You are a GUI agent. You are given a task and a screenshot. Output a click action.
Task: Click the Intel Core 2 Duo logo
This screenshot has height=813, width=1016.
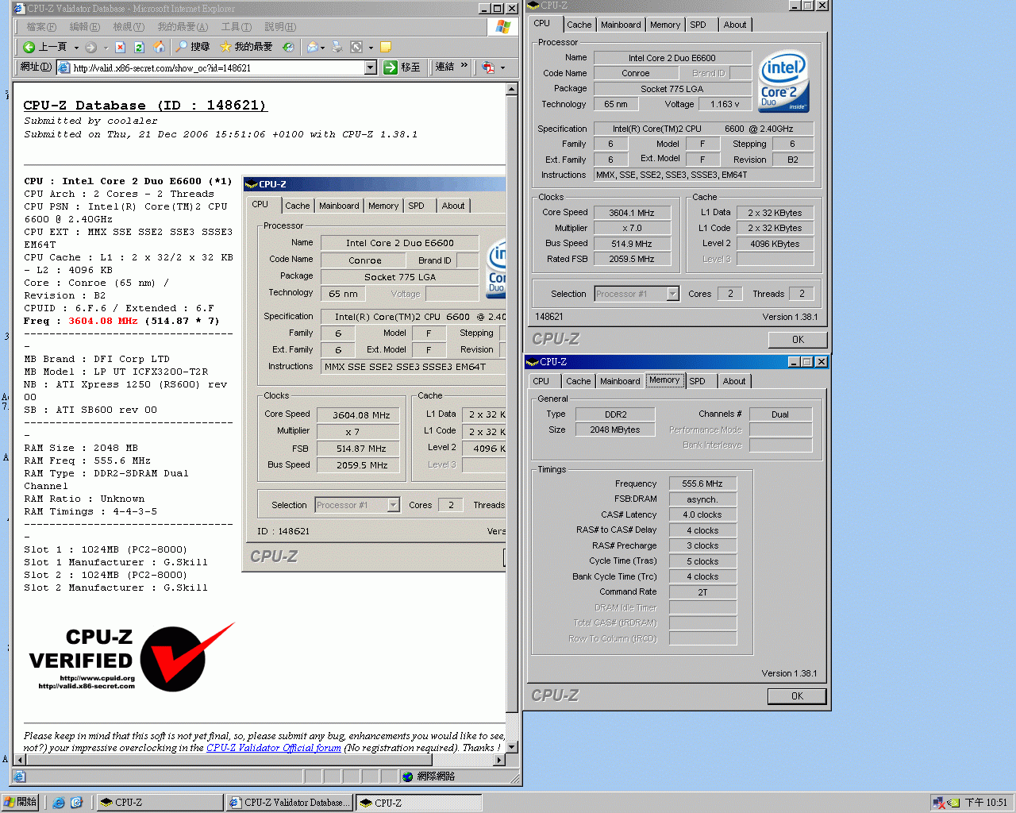(783, 81)
